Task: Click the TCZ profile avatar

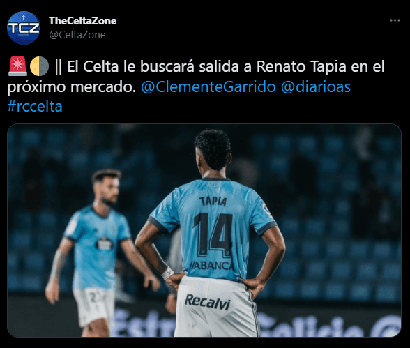Action: click(x=24, y=28)
